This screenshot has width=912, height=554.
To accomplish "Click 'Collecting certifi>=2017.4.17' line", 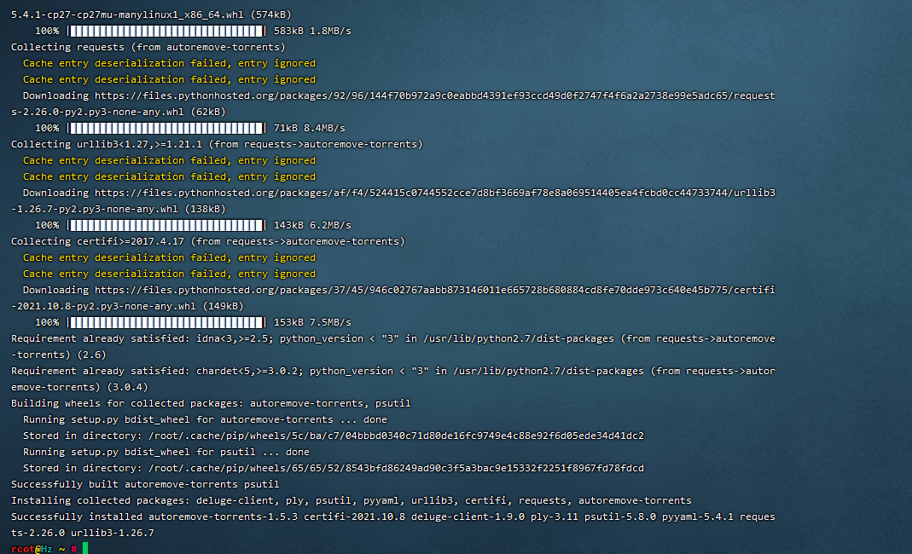I will [x=207, y=241].
